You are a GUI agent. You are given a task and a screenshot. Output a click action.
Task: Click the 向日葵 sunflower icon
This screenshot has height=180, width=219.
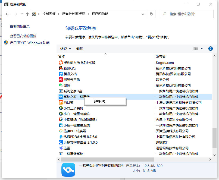(x=61, y=102)
